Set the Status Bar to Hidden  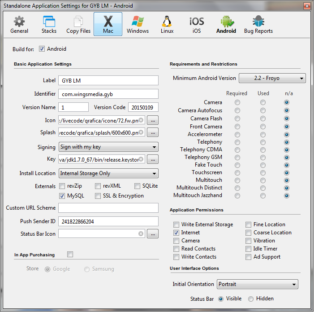pyautogui.click(x=251, y=299)
